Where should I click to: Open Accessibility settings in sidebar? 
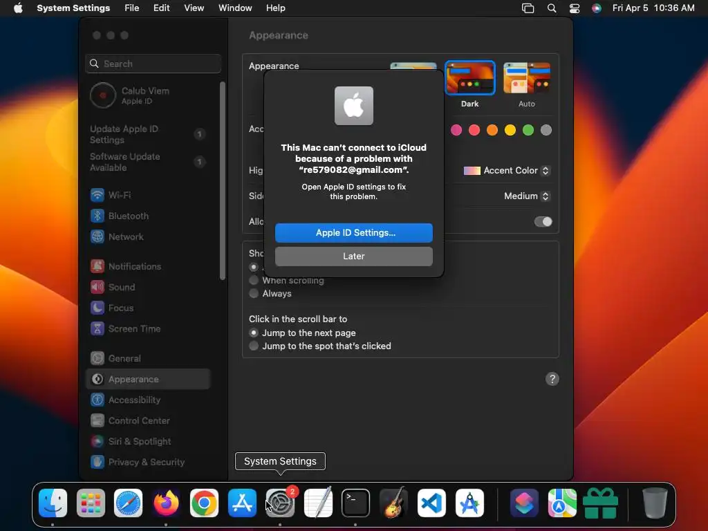click(148, 400)
